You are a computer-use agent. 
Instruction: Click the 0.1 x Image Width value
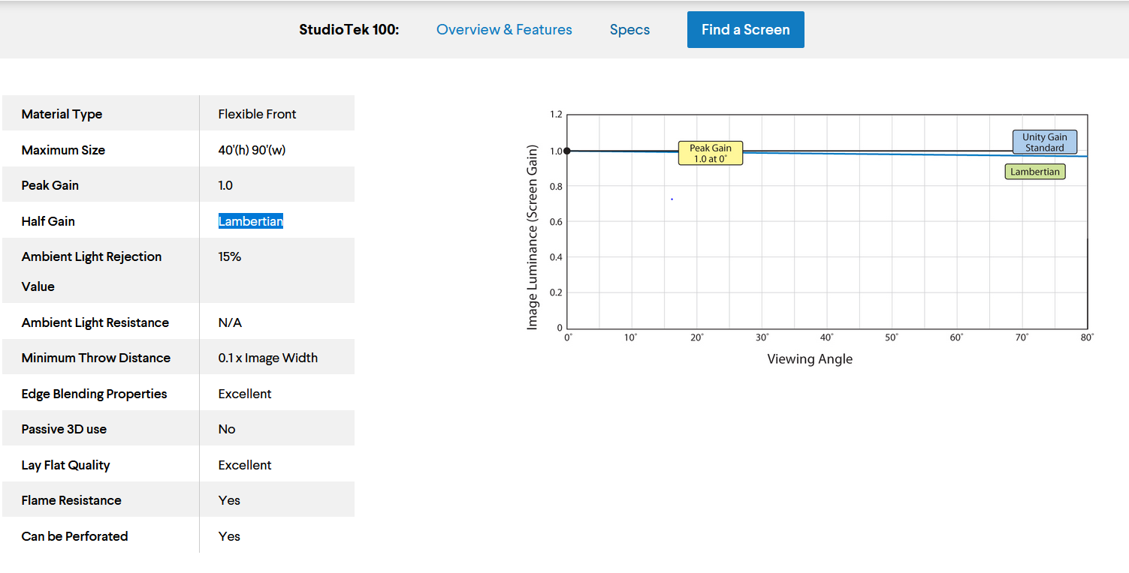click(268, 358)
